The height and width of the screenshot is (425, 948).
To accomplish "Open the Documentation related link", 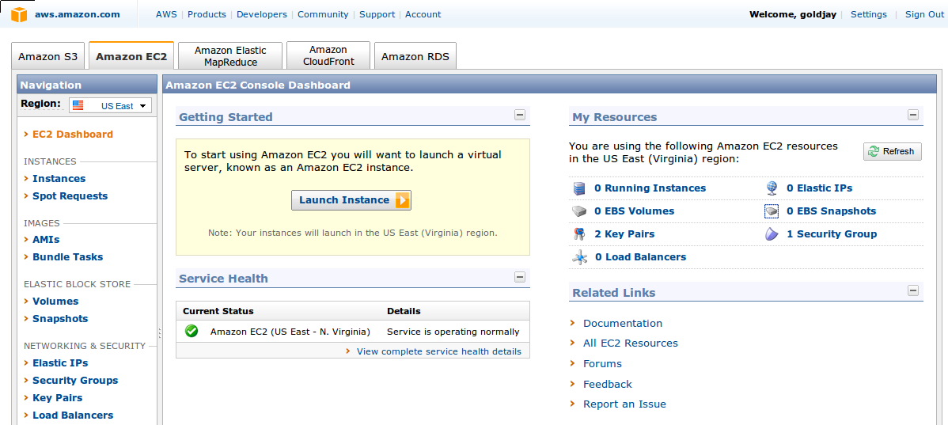I will click(x=623, y=324).
